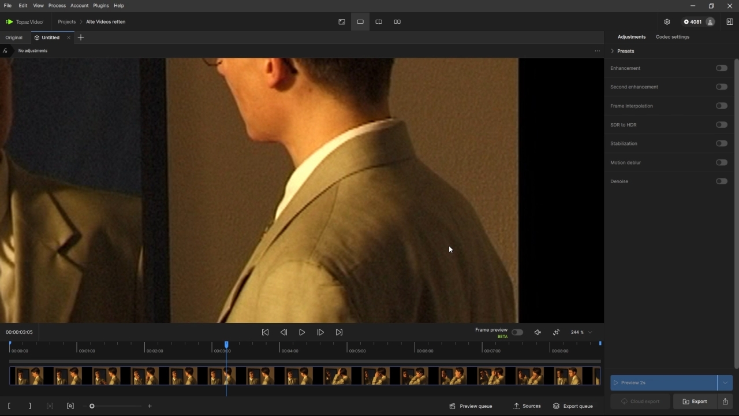Turn on Second enhancement
The image size is (739, 416).
(x=722, y=87)
